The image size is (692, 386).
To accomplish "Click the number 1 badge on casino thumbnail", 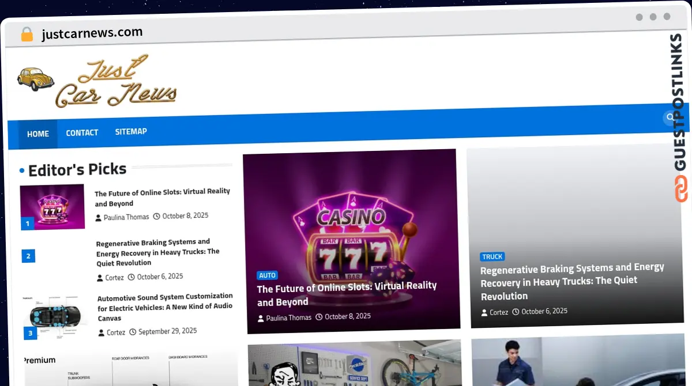I will [x=28, y=223].
